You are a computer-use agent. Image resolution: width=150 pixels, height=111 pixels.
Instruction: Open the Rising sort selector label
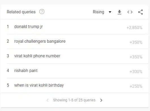[x=98, y=12]
